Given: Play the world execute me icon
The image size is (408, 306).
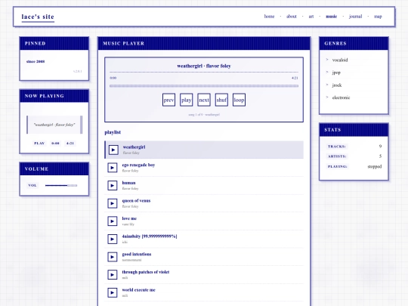Looking at the screenshot, I should [113, 292].
